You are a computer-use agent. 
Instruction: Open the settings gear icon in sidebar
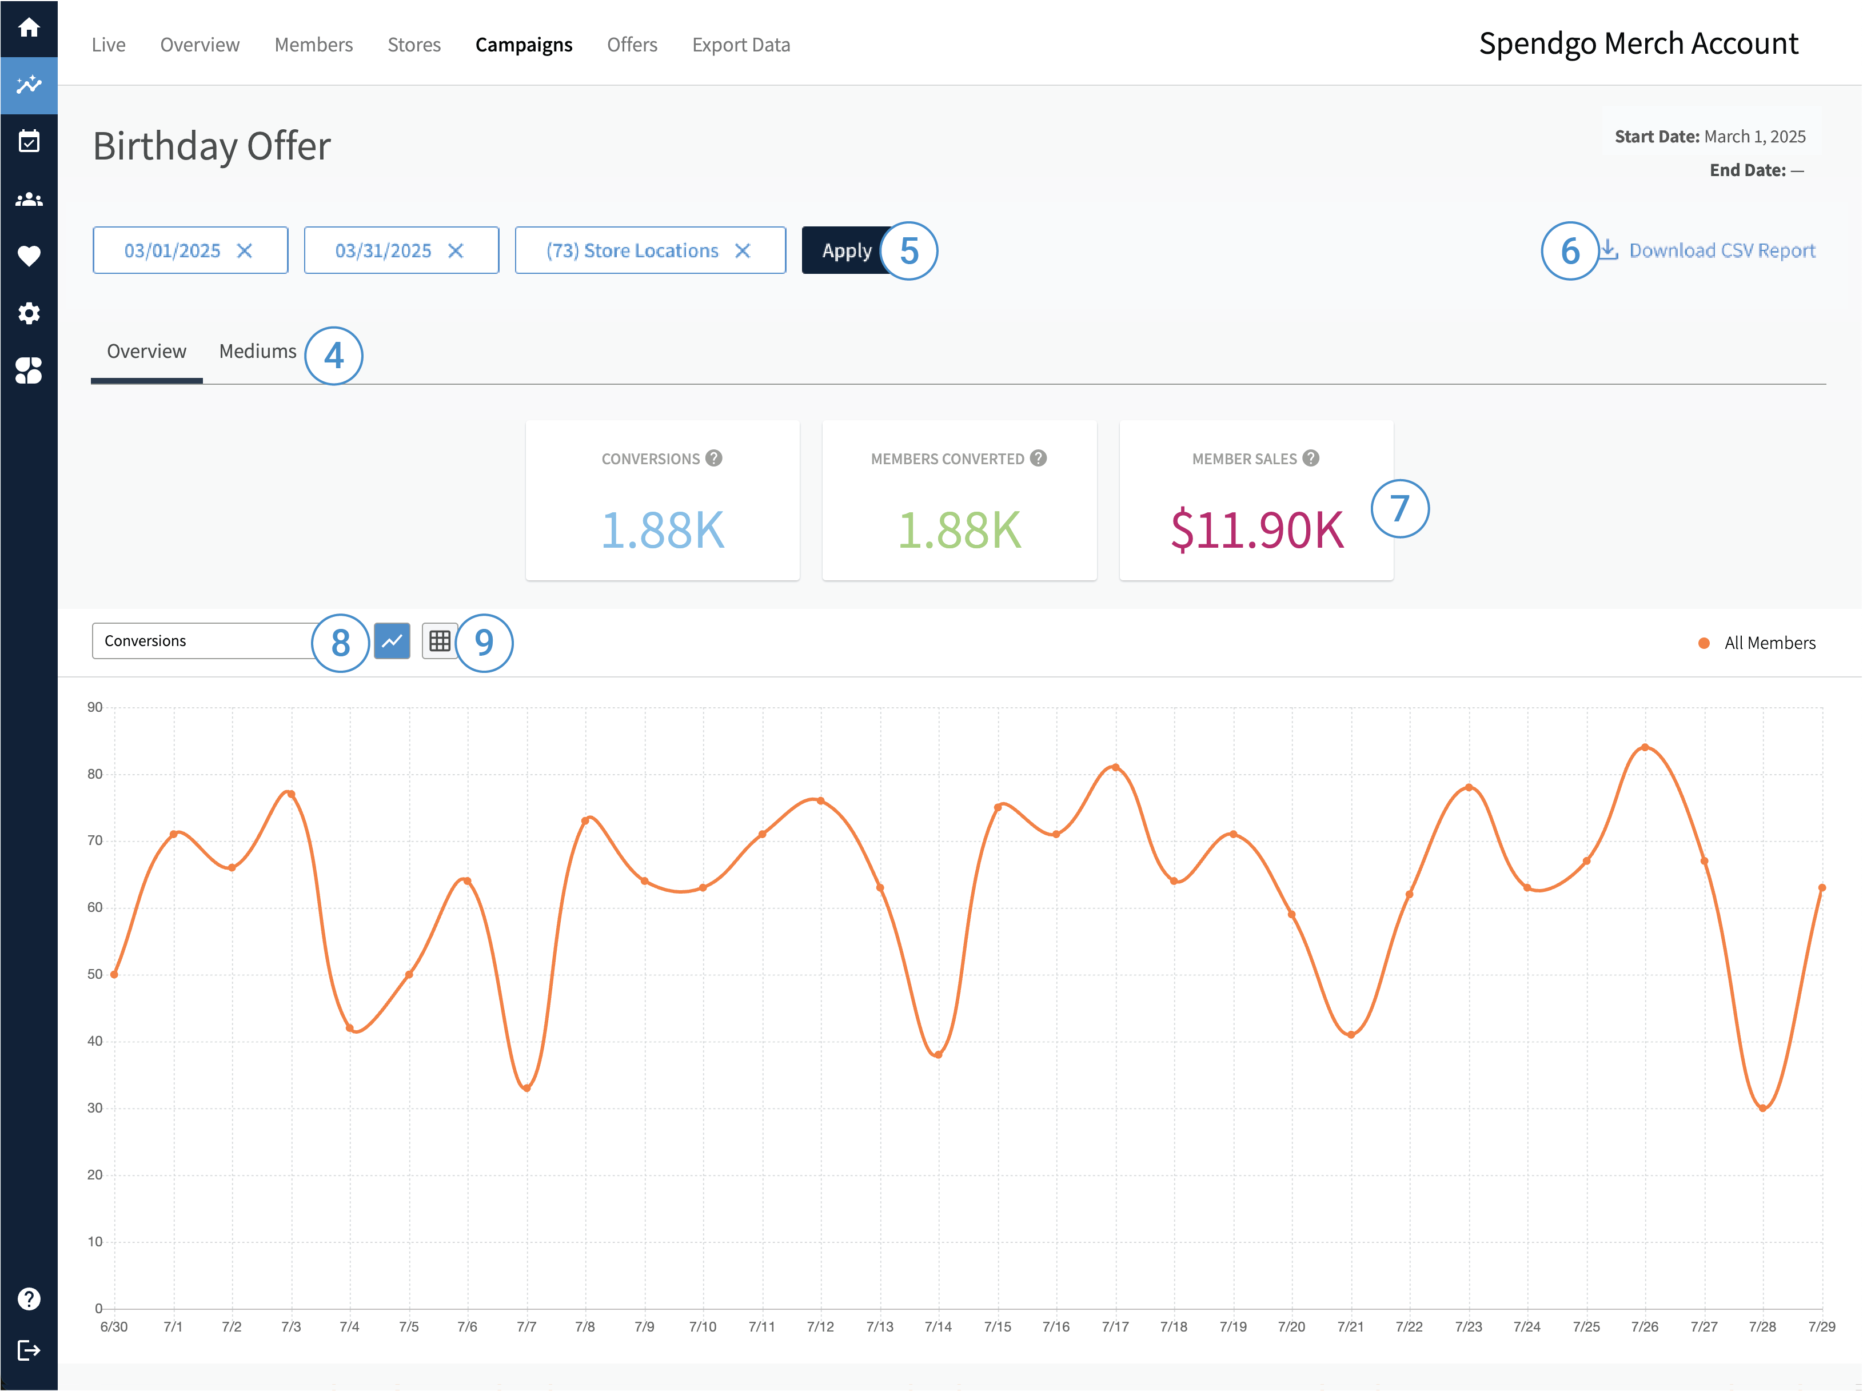29,313
